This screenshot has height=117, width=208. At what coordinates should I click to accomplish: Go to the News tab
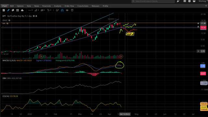[x=37, y=6]
